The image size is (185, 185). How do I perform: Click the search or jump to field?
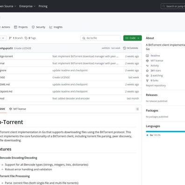pos(173,6)
